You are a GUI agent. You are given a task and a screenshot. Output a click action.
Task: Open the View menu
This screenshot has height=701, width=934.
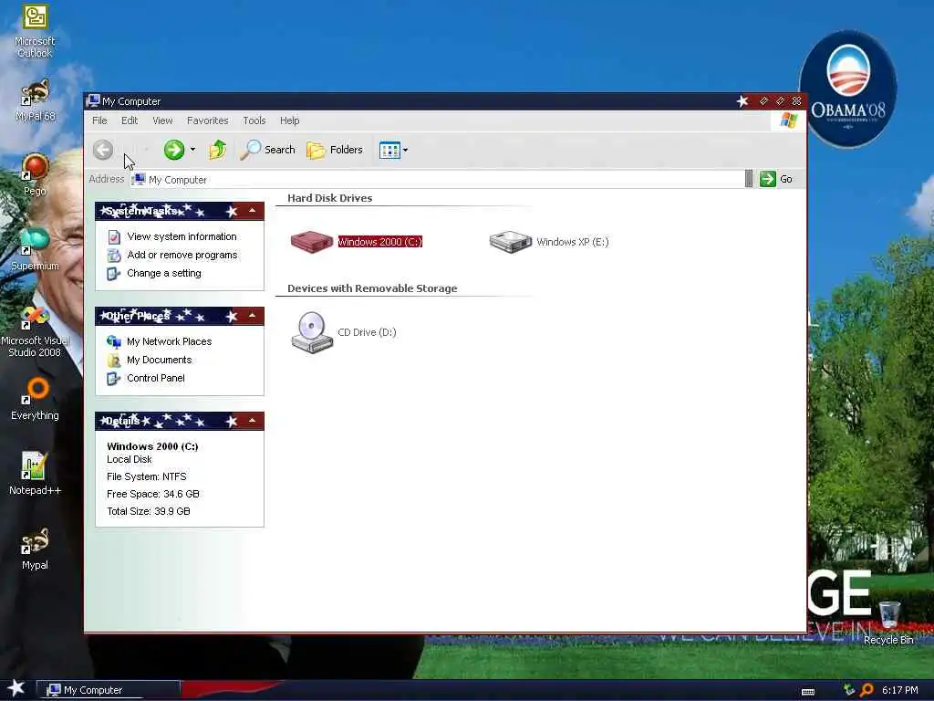[x=162, y=120]
